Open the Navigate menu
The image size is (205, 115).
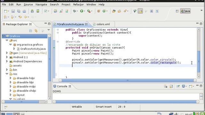[x=41, y=4]
